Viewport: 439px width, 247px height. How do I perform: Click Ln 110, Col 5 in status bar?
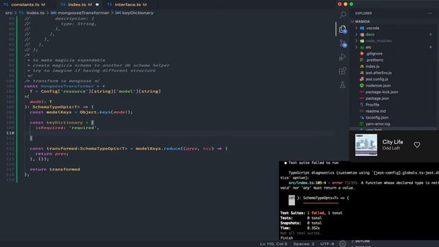coord(274,244)
